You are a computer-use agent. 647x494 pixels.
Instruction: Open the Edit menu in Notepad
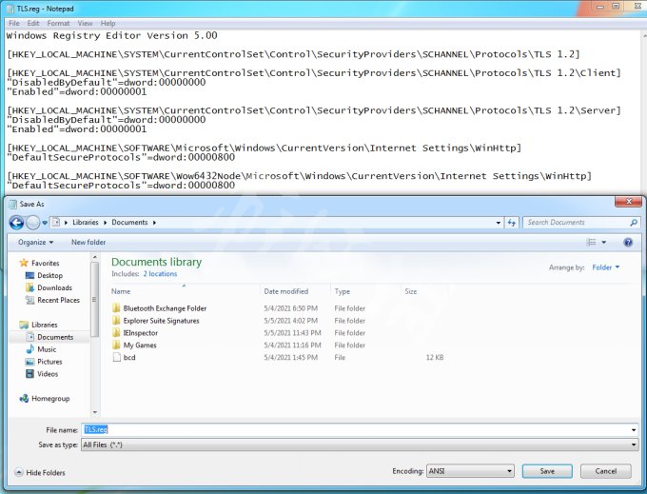(x=33, y=23)
